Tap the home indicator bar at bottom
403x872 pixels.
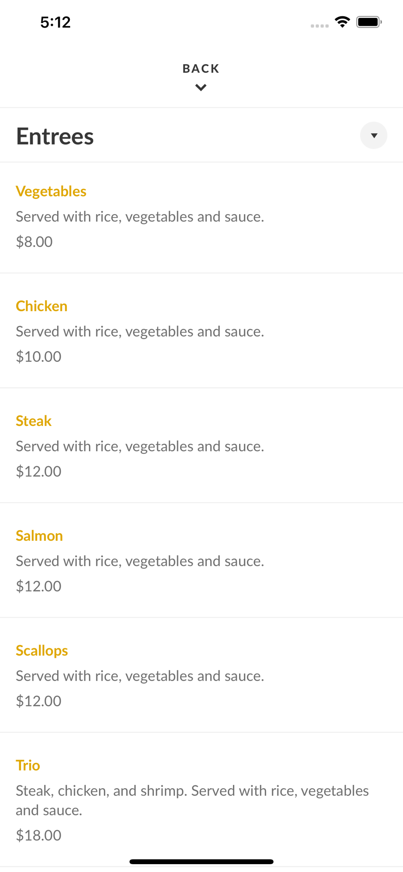click(x=201, y=862)
